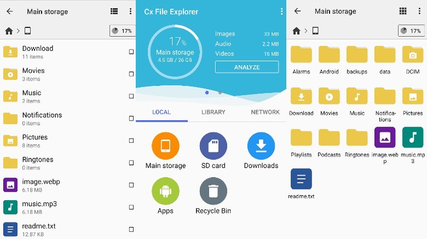Image resolution: width=427 pixels, height=239 pixels.
Task: Open the 17% storage indicator in list view
Action: coord(122,31)
